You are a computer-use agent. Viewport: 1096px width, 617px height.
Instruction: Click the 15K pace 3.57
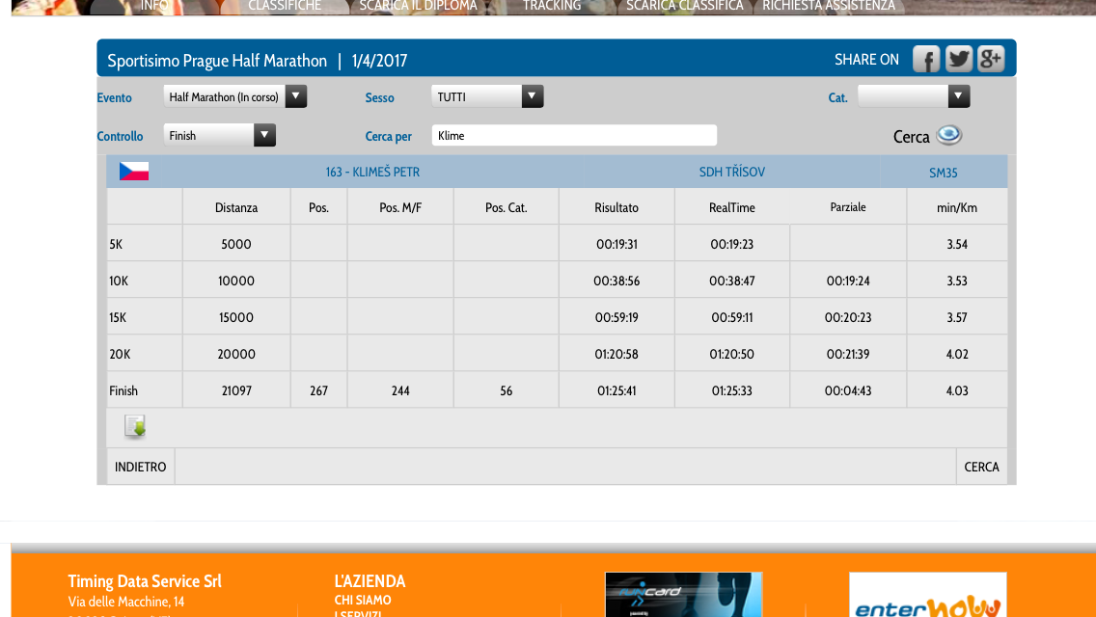tap(957, 317)
